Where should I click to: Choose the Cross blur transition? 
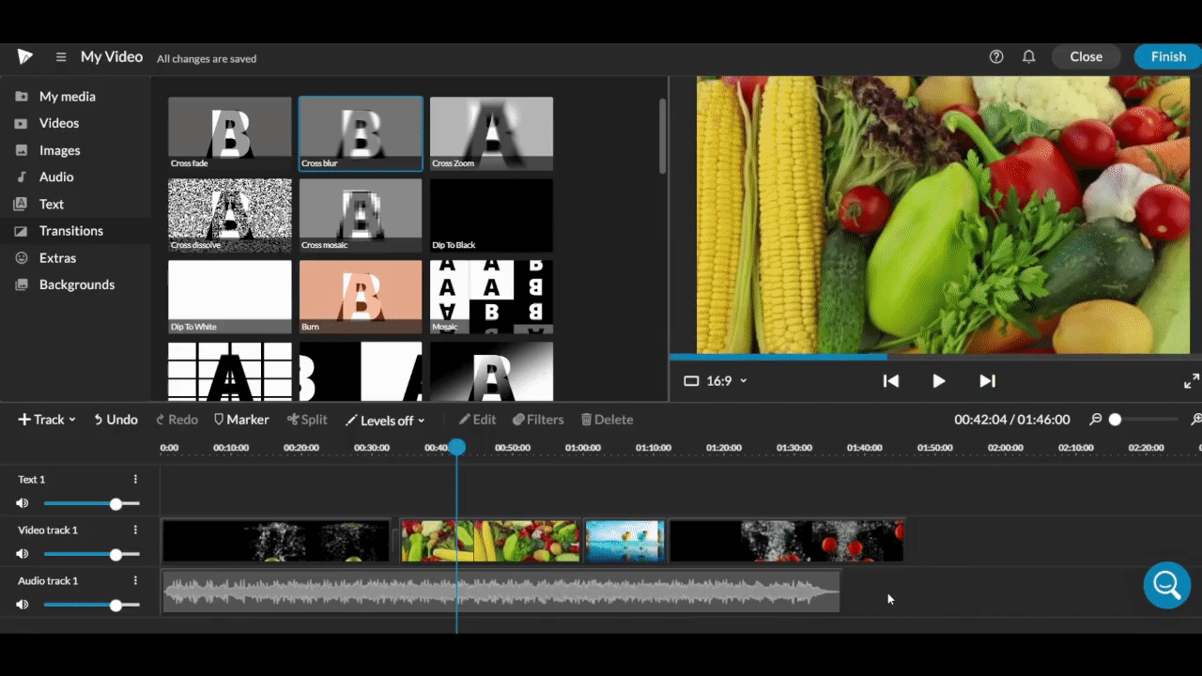point(361,133)
